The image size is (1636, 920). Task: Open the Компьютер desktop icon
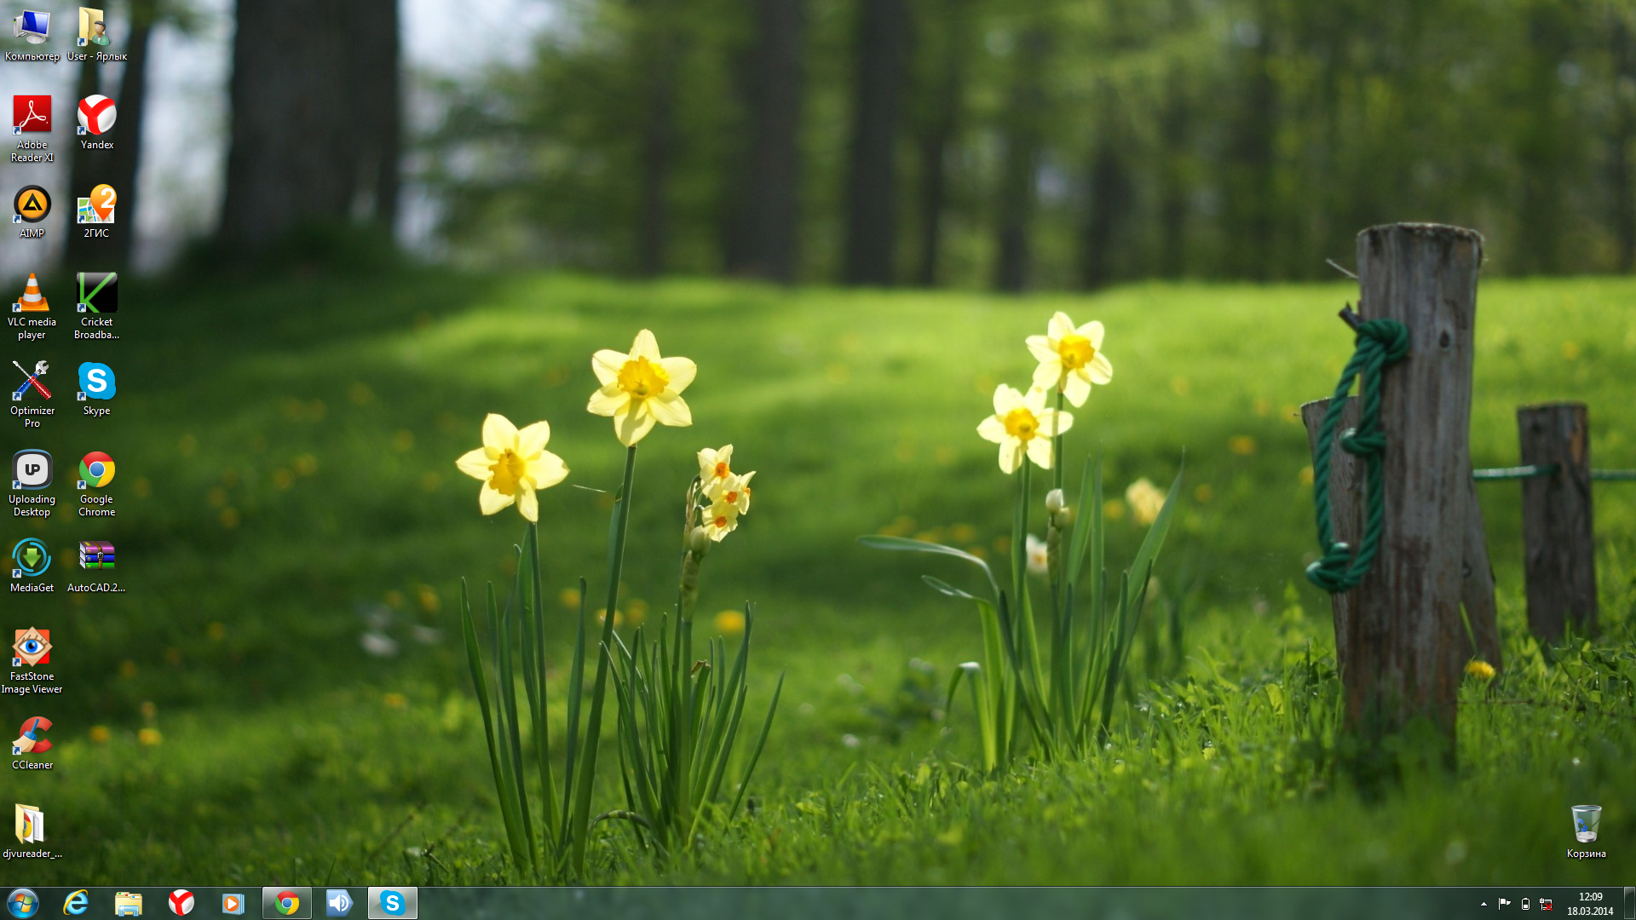tap(32, 35)
